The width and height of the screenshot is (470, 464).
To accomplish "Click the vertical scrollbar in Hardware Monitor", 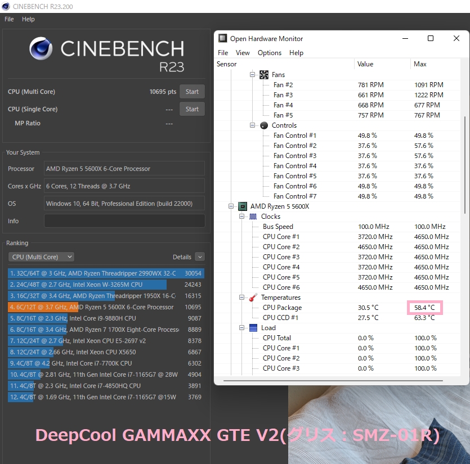I will (x=465, y=165).
